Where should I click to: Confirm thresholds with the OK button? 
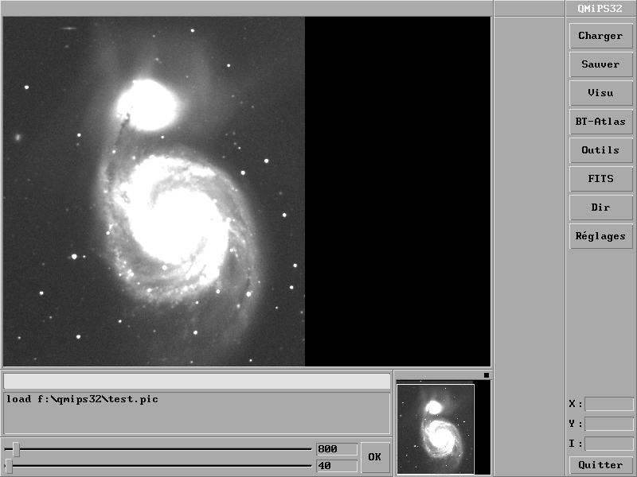click(374, 457)
